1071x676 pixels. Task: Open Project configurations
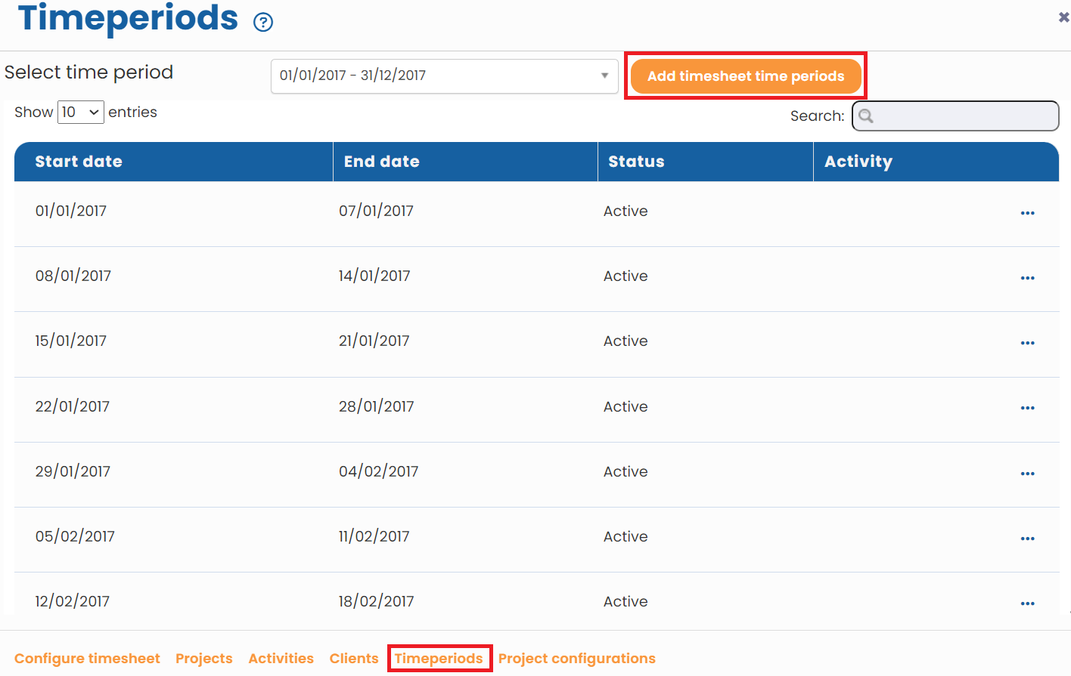[x=576, y=658]
